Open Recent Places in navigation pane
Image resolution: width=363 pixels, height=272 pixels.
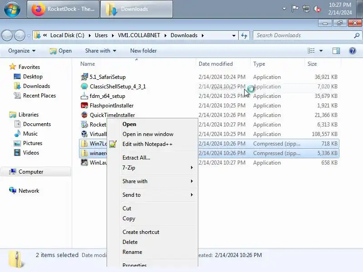(x=39, y=96)
